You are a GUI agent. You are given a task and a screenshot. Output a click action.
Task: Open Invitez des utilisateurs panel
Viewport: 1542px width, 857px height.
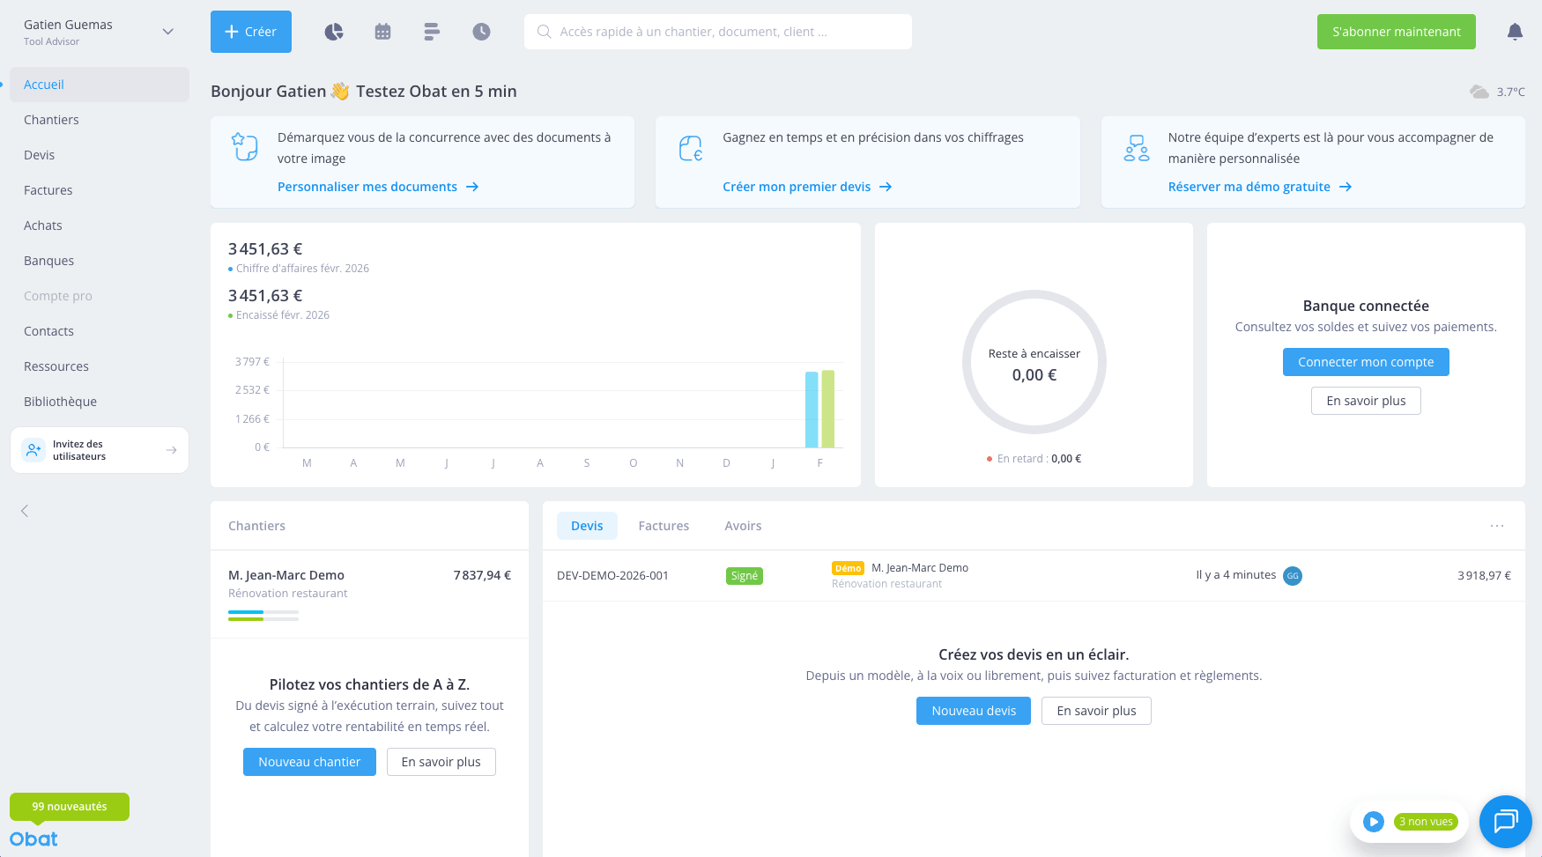point(100,450)
